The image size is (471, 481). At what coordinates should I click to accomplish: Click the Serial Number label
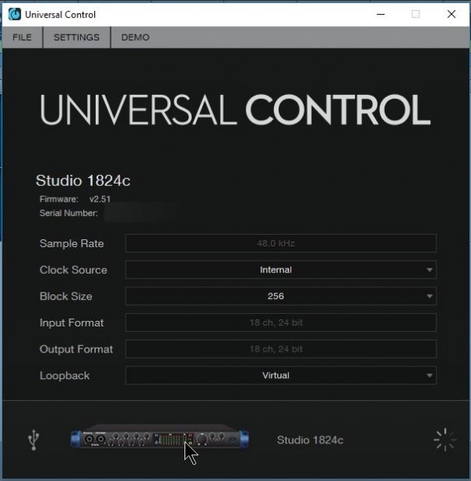coord(69,213)
